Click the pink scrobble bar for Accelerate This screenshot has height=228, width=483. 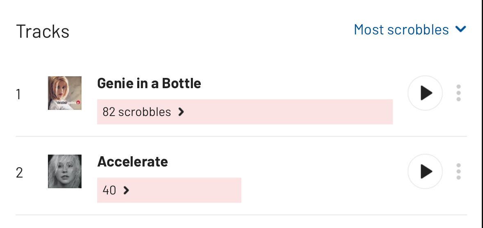(x=169, y=190)
